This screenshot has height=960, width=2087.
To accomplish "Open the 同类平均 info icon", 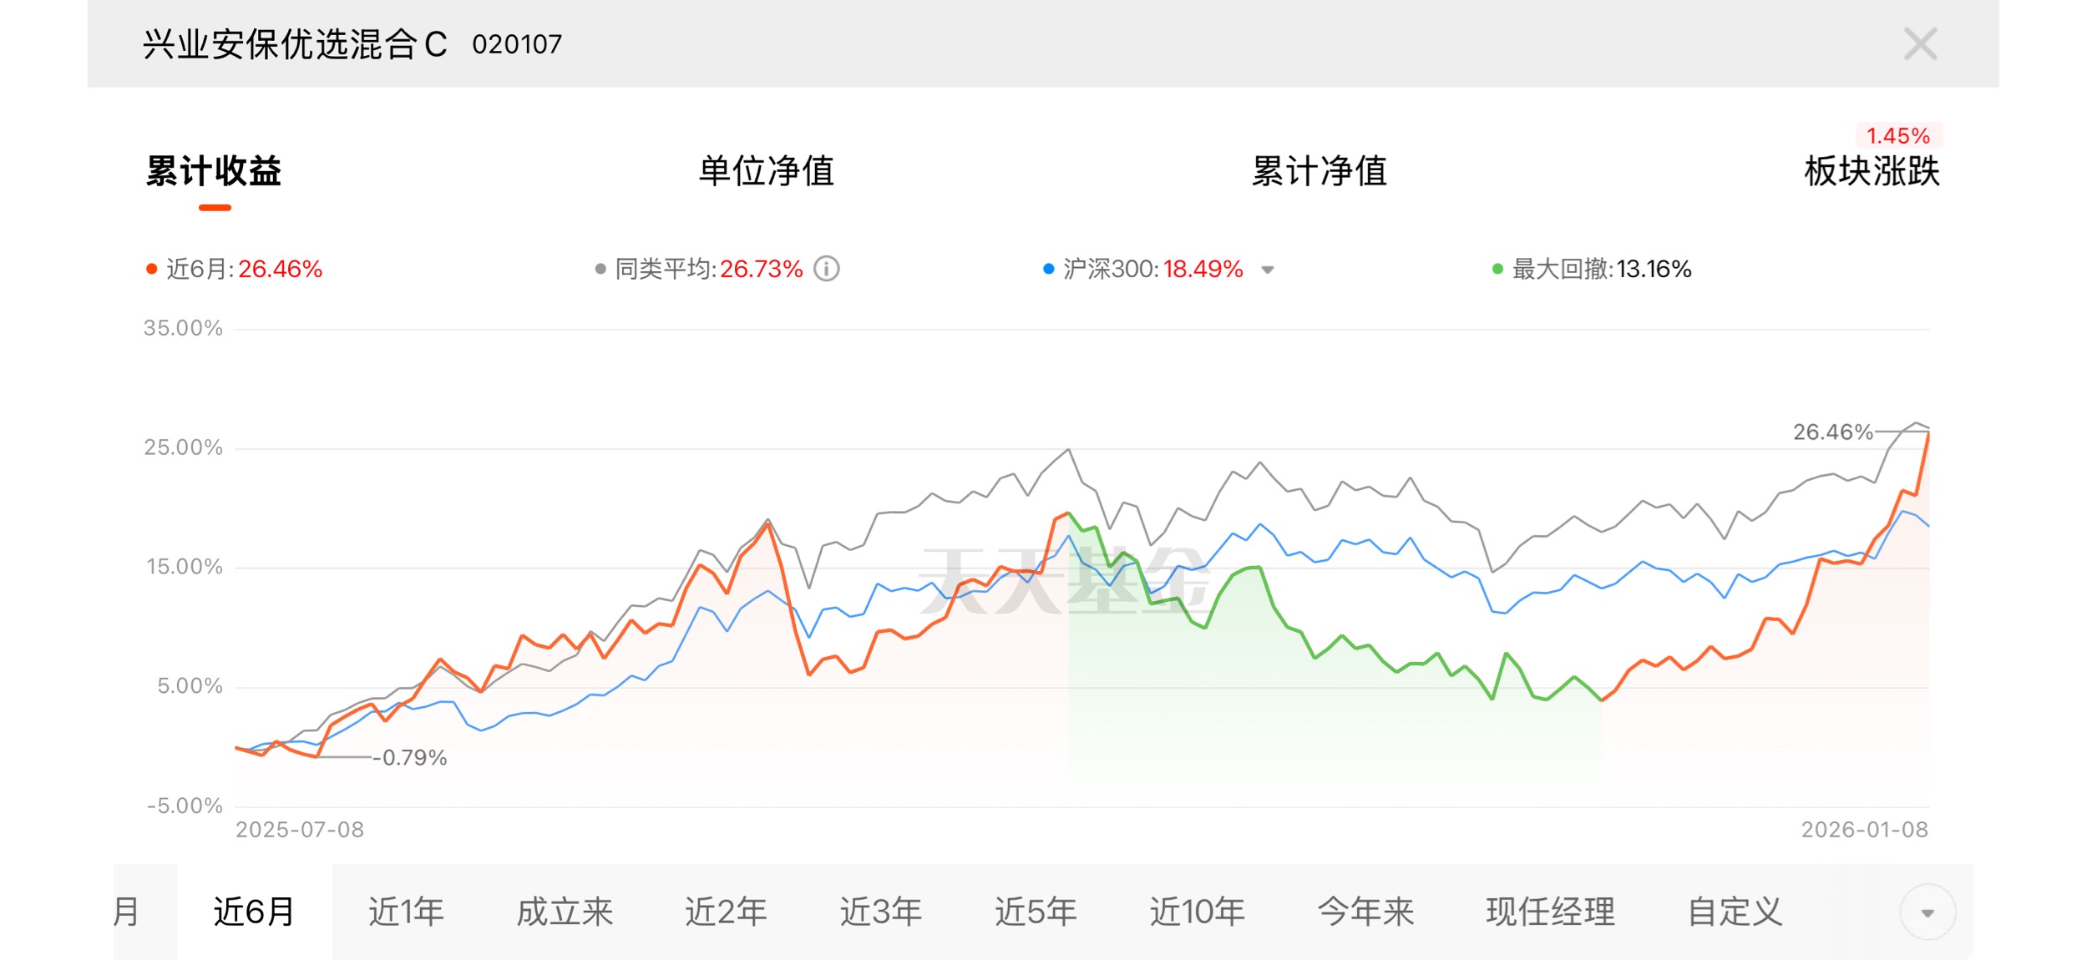I will (827, 269).
